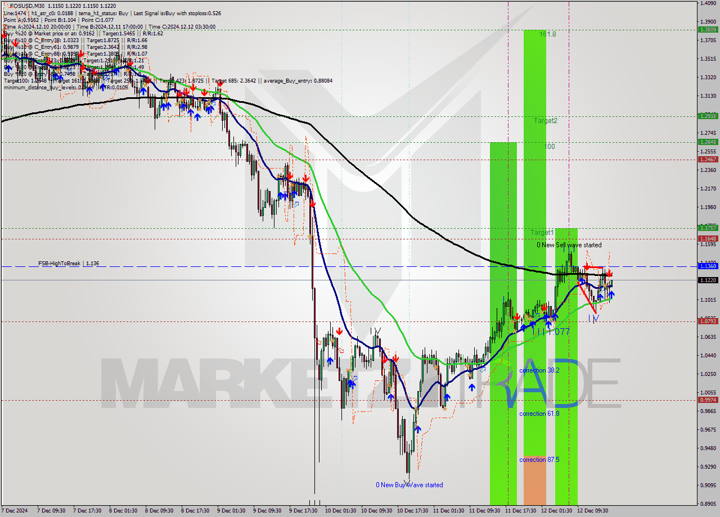720x517 pixels.
Task: Click the current price tag 1.1220
Action: pyautogui.click(x=708, y=280)
